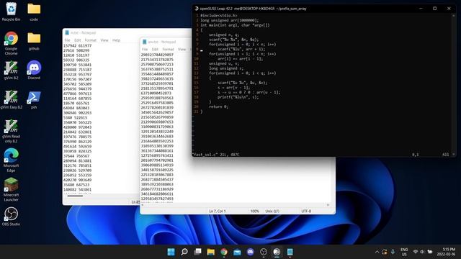
Task: Select Notepad taskbar icon
Action: [290, 252]
